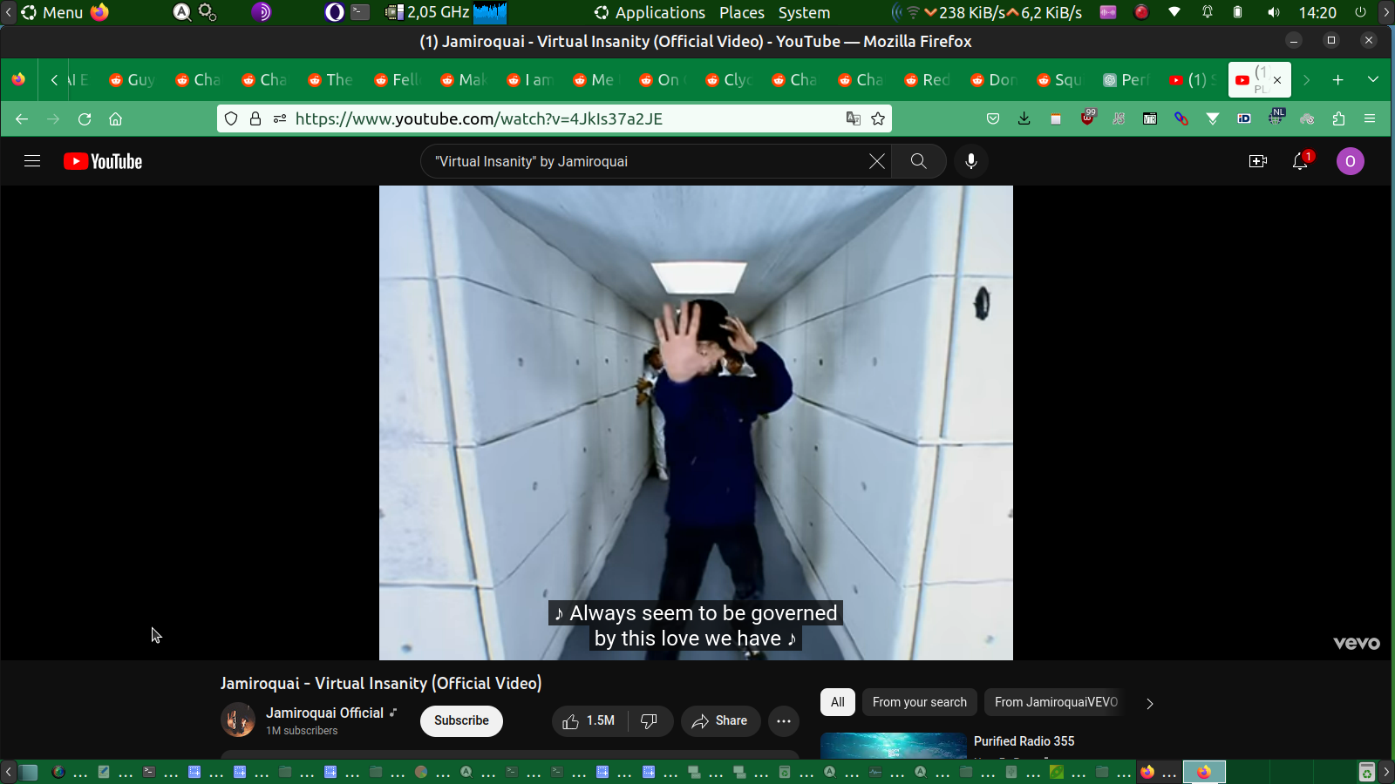Bookmark this page with the star
Screen dimensions: 1395x784
coord(878,118)
